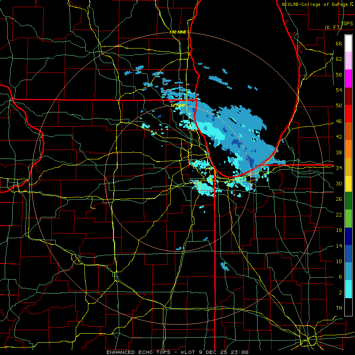
Task: Click the light green legend swatch
Action: click(x=348, y=219)
